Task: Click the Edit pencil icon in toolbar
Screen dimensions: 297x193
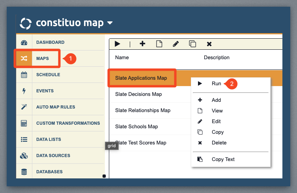Action: (176, 44)
